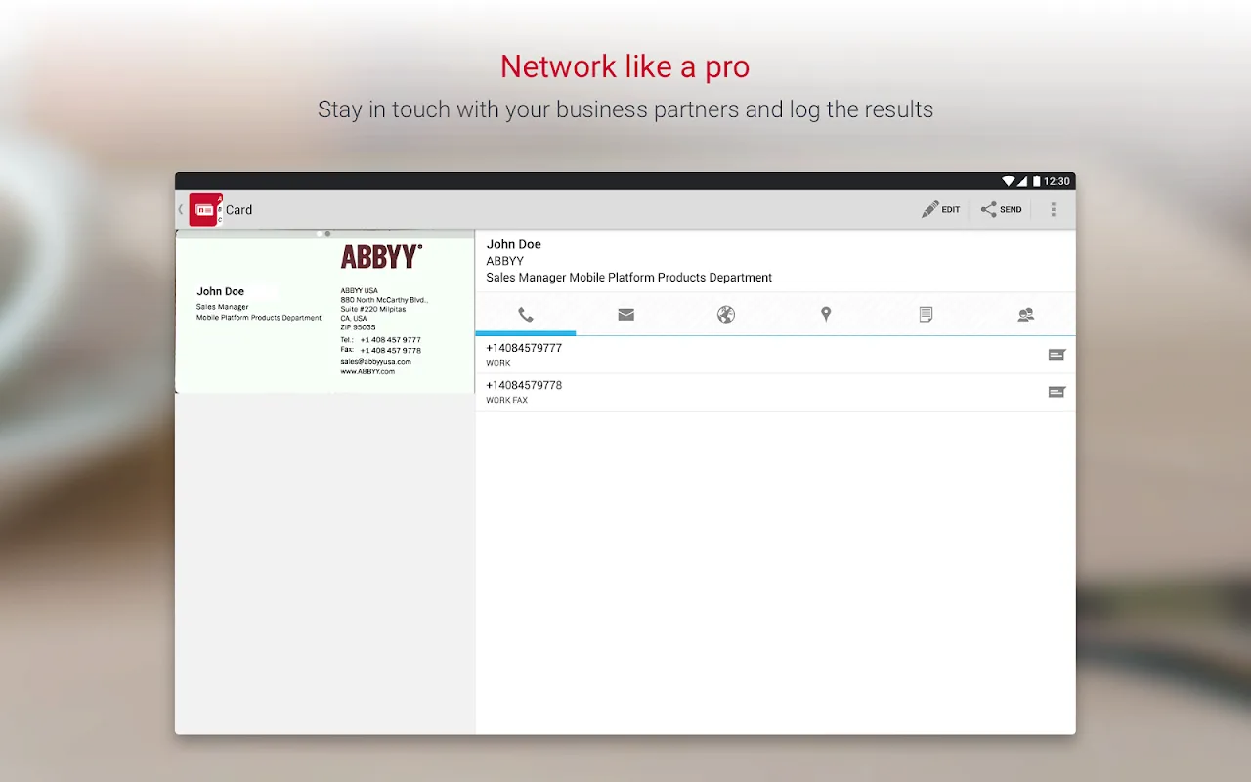1251x782 pixels.
Task: Tap the cellular signal status icon
Action: 1022,181
